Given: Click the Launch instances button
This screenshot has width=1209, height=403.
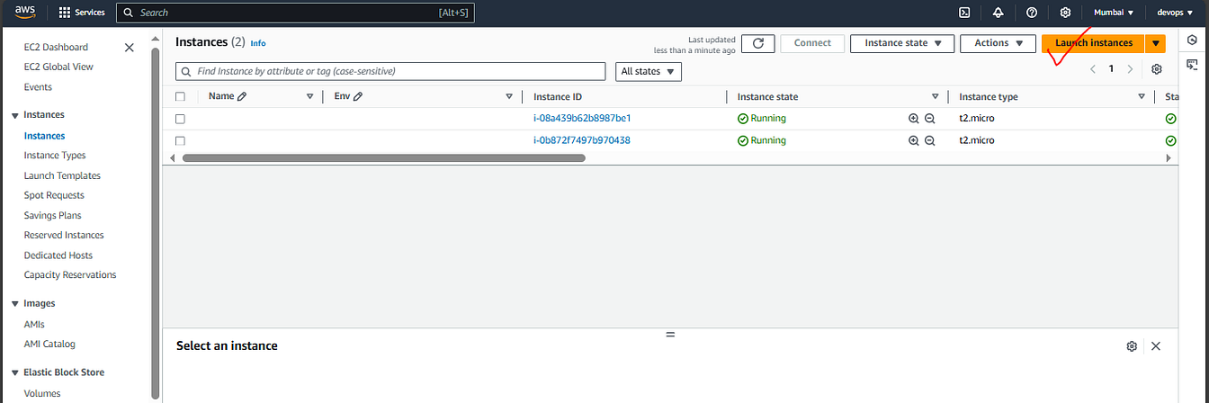Looking at the screenshot, I should [1094, 43].
